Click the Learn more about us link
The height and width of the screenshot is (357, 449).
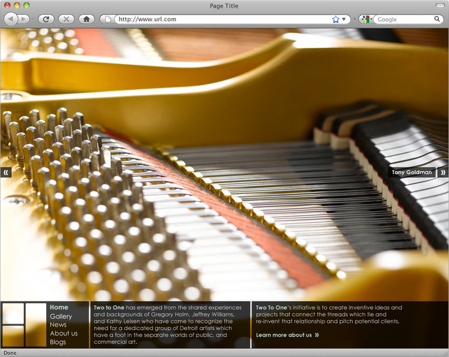coord(287,335)
